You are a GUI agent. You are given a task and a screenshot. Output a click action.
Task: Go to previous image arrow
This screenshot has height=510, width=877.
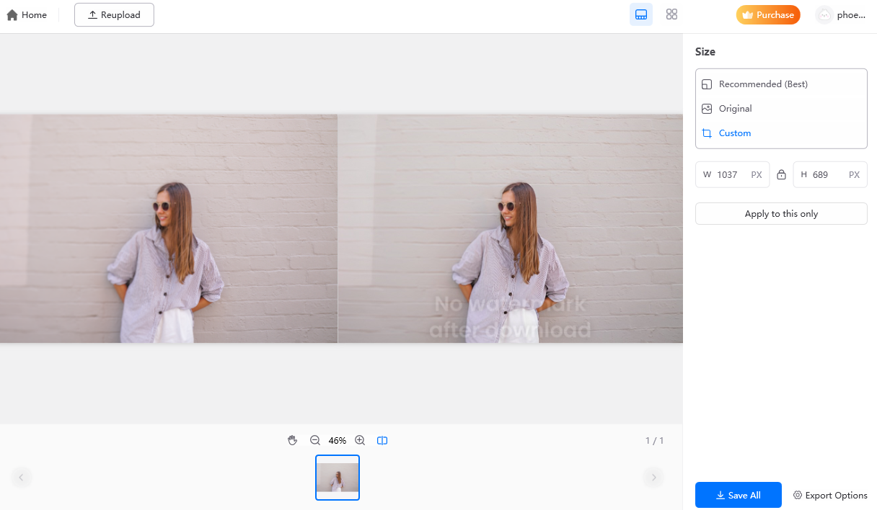pos(21,477)
